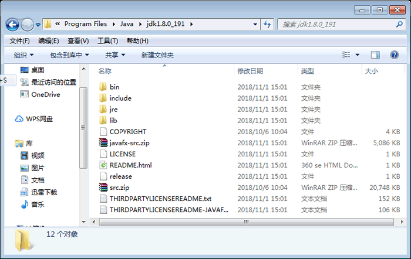Open the 组织 dropdown menu
The height and width of the screenshot is (259, 411).
23,55
